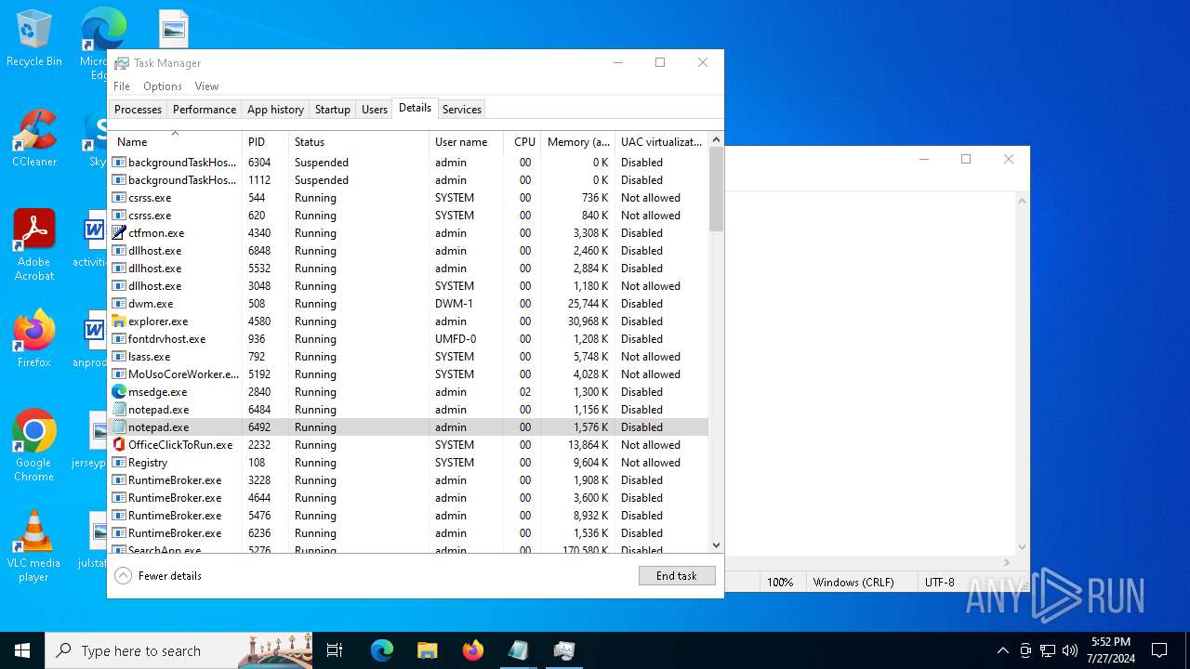Click the OfficeClickToRun.exe process icon
The image size is (1190, 669).
(119, 445)
